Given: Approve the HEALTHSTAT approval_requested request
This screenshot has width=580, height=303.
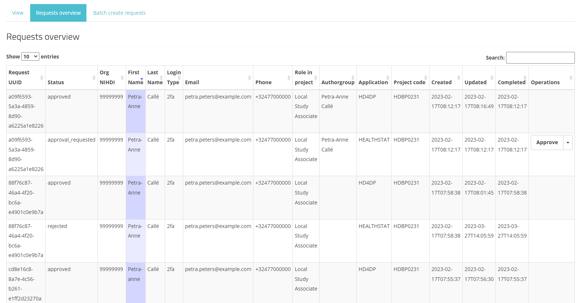Looking at the screenshot, I should coord(547,143).
